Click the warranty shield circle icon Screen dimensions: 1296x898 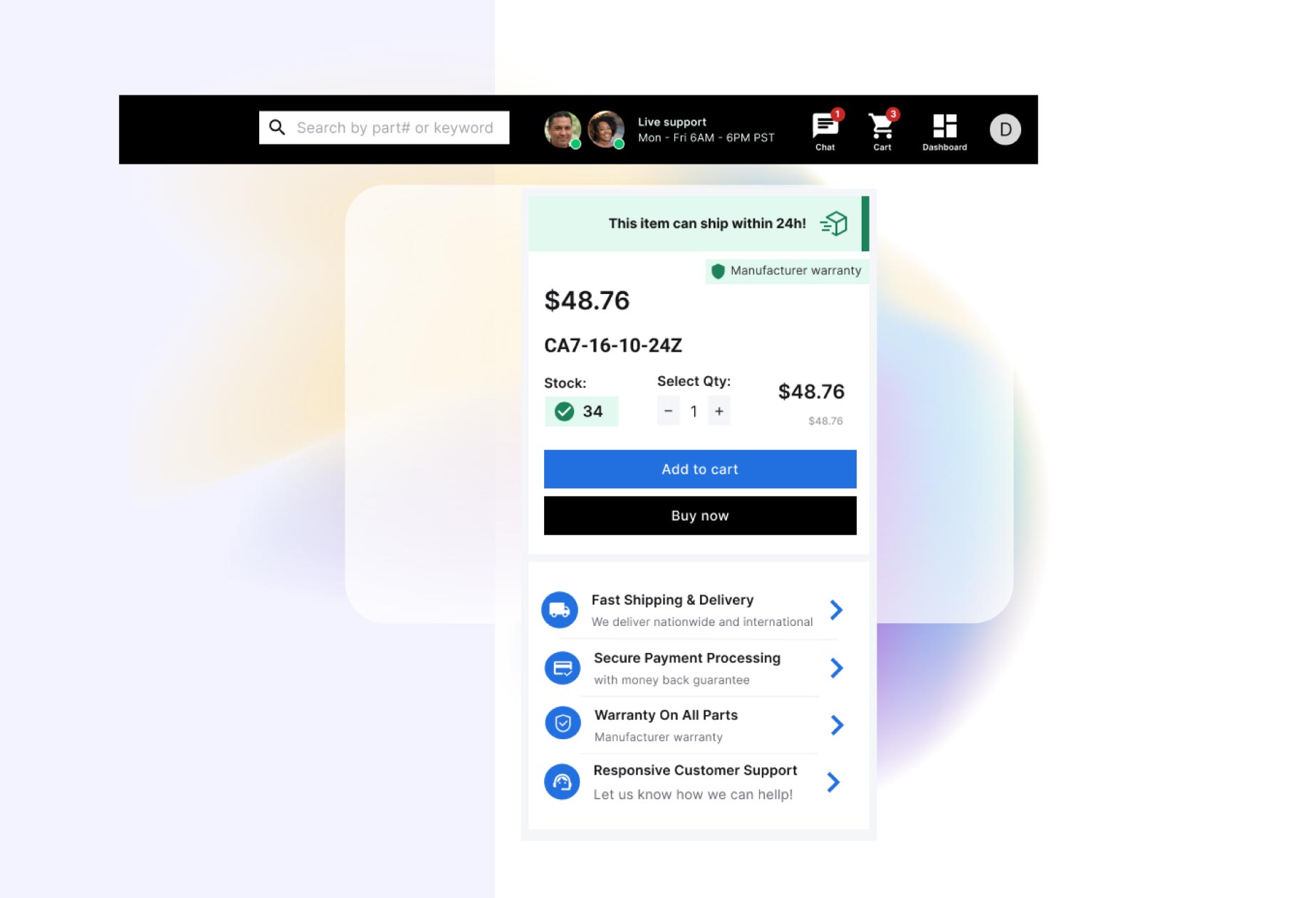click(x=563, y=724)
